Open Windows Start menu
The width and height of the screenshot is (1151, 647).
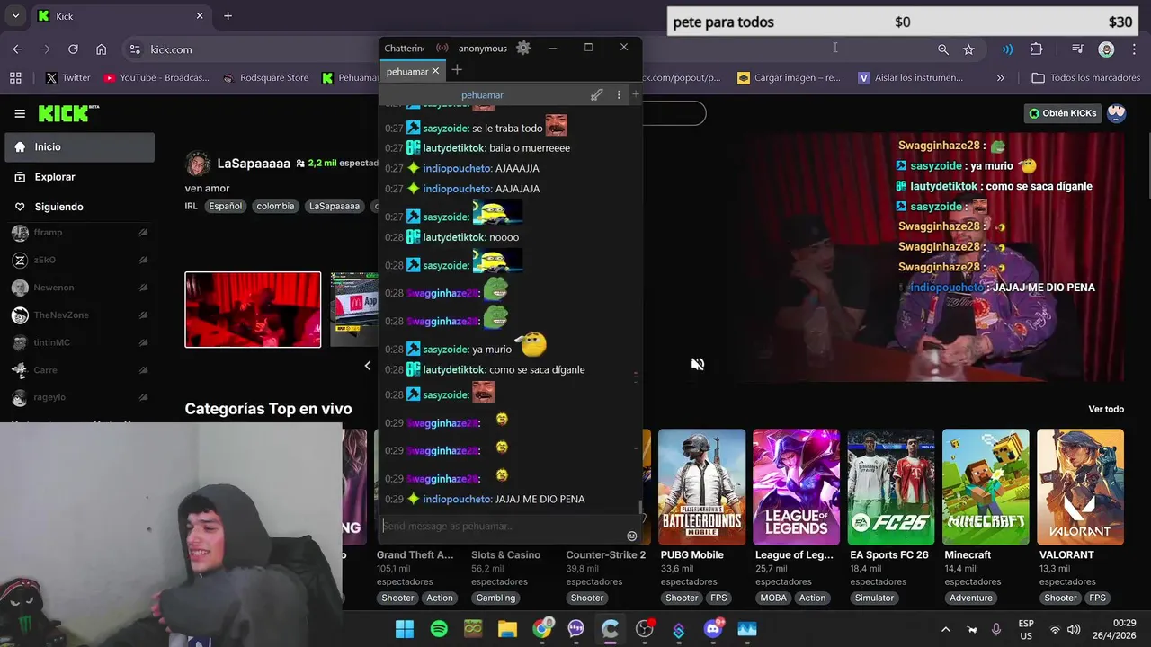[x=405, y=629]
